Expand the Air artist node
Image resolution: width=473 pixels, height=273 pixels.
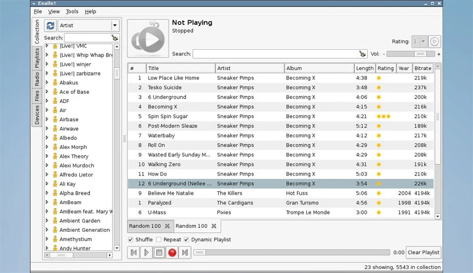(x=47, y=110)
